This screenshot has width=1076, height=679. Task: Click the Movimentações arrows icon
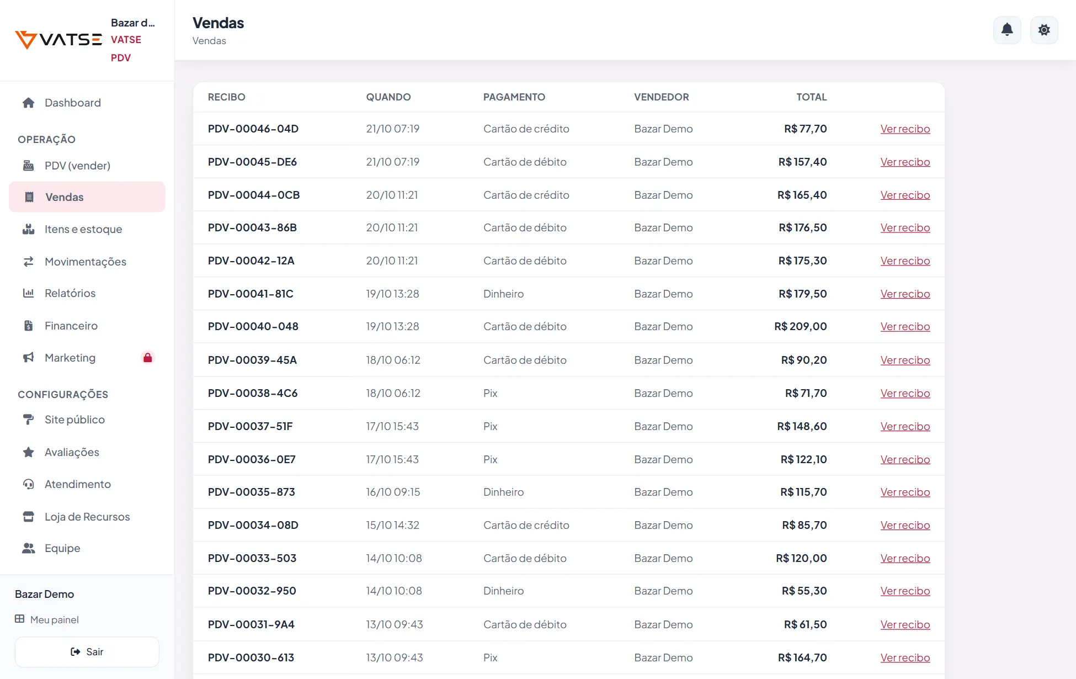[29, 262]
